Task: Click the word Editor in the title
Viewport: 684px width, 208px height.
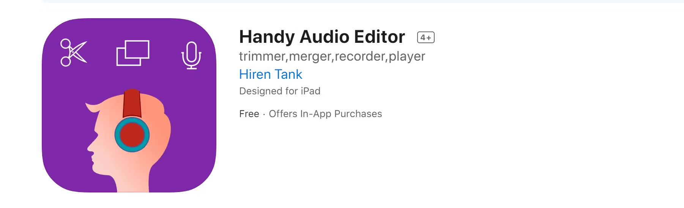Action: (380, 37)
